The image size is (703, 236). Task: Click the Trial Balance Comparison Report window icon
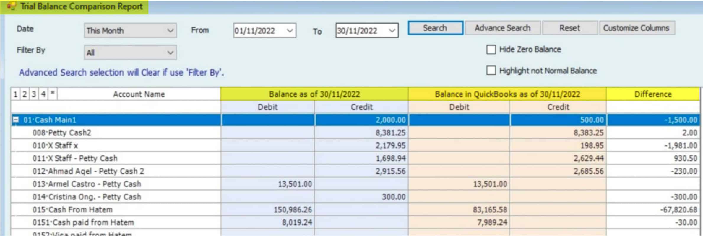11,6
